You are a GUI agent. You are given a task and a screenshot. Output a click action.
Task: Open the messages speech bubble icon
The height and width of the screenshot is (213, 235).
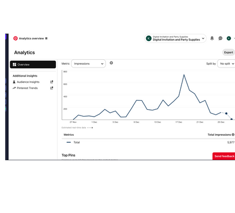tap(220, 38)
